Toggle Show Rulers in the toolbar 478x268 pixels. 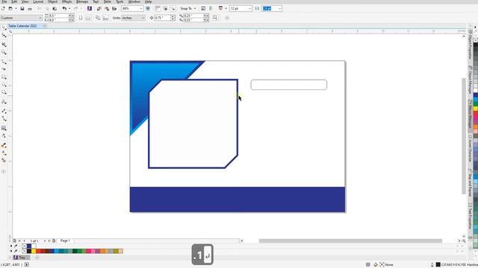pyautogui.click(x=158, y=8)
